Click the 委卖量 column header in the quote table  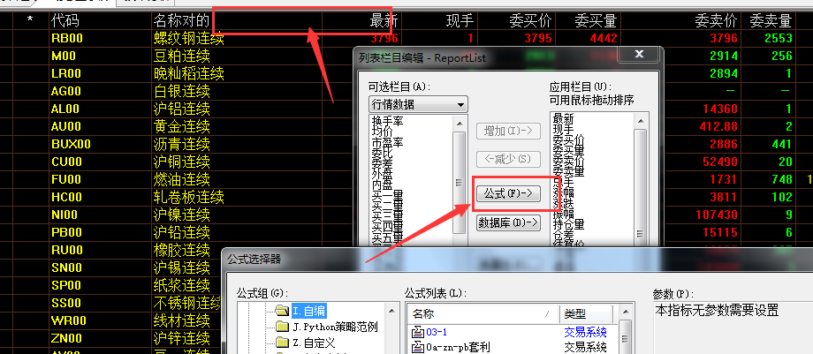[x=771, y=20]
